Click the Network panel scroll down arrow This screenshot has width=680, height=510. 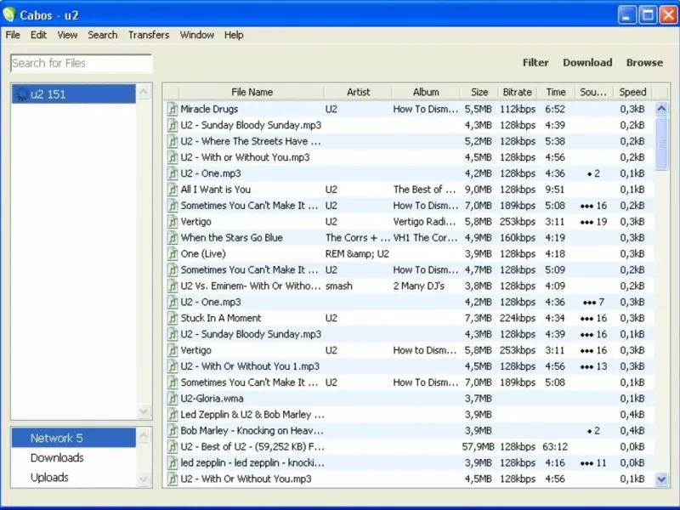144,479
